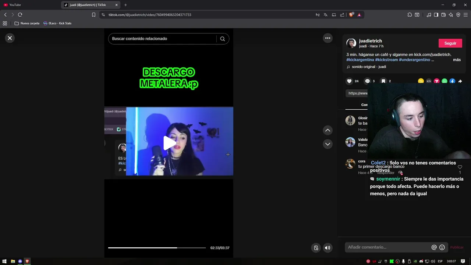Open Brave Shields lion icon
The image size is (471, 265).
pyautogui.click(x=351, y=15)
